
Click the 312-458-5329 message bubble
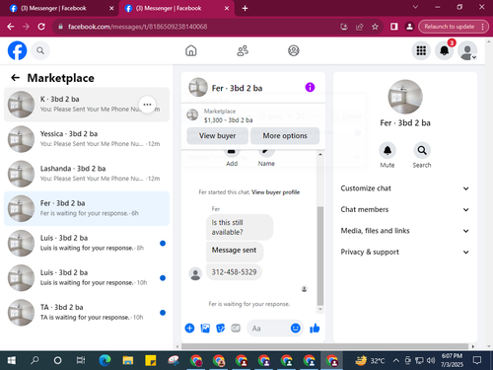pos(234,272)
